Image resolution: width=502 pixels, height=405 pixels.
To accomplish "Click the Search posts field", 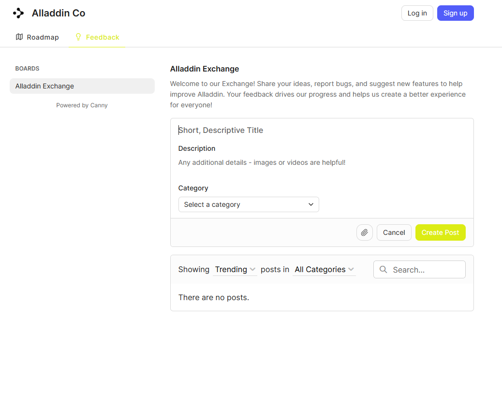I will click(x=419, y=270).
